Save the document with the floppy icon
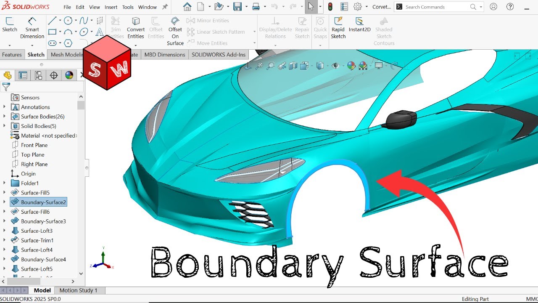538x303 pixels. (x=237, y=7)
